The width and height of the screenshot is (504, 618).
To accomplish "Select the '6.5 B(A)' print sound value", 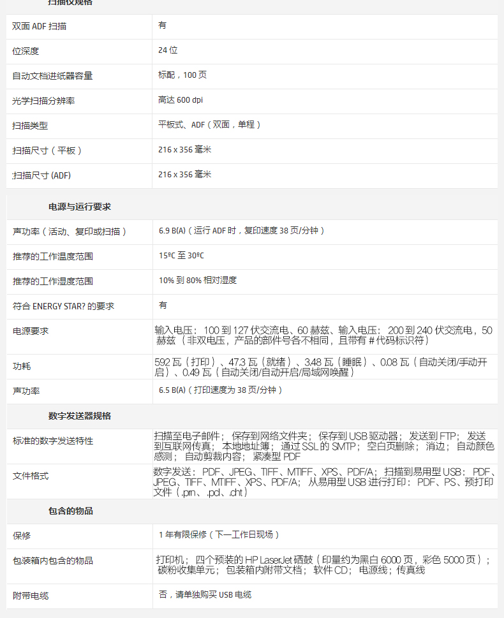I will (221, 390).
